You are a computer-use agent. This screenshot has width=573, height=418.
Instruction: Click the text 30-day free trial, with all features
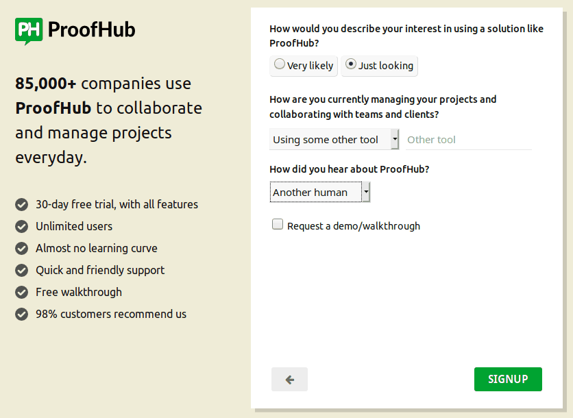117,204
